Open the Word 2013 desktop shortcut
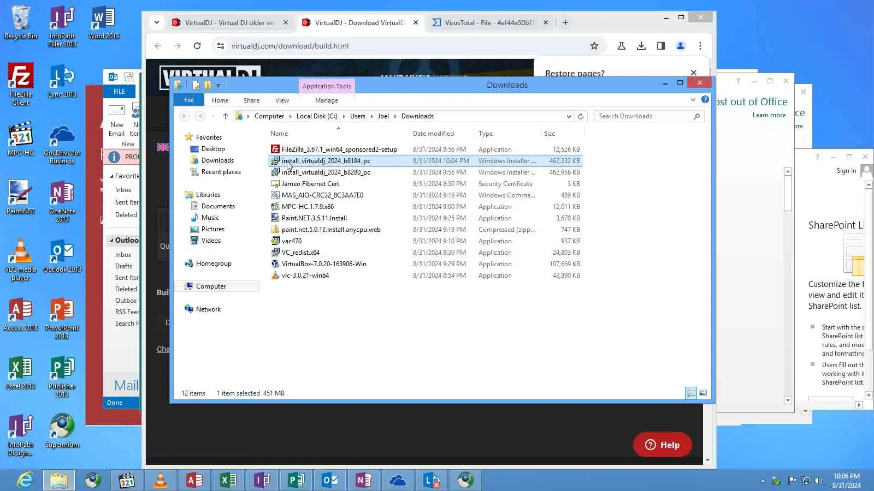874x491 pixels. [104, 22]
